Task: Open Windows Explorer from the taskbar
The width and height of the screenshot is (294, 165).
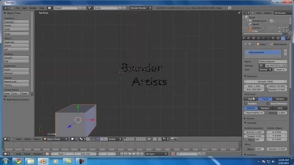Action: [31, 161]
